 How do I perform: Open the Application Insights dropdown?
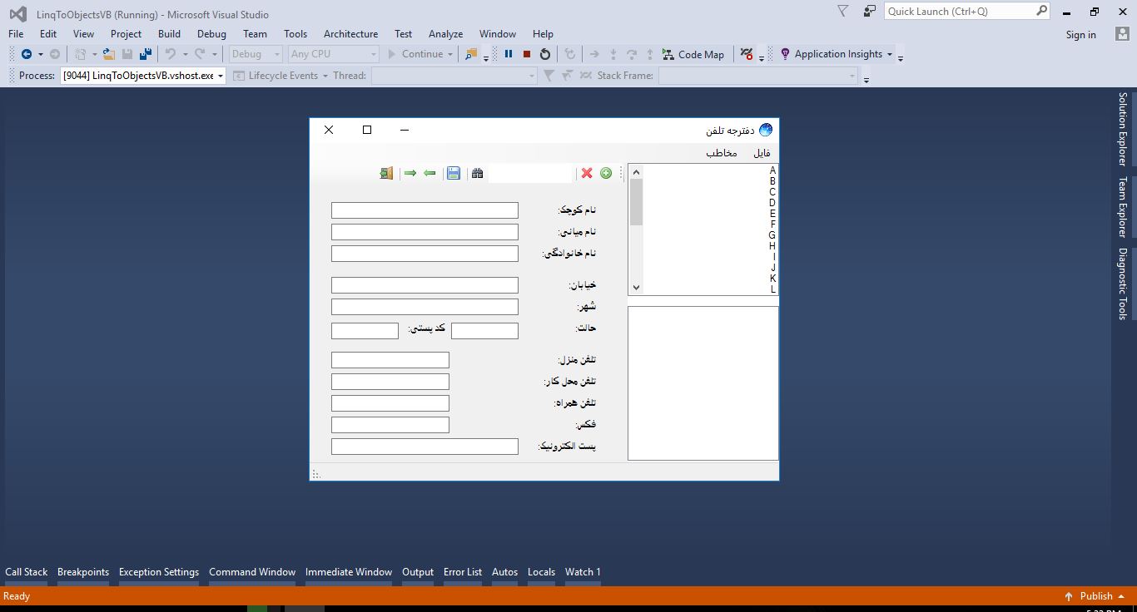(889, 54)
